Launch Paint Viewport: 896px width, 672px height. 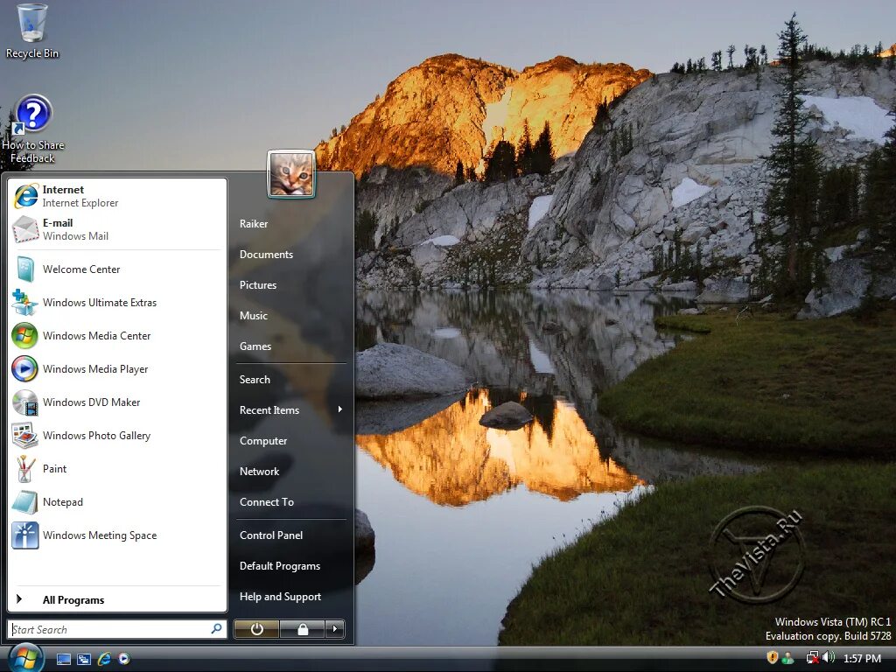click(x=117, y=469)
